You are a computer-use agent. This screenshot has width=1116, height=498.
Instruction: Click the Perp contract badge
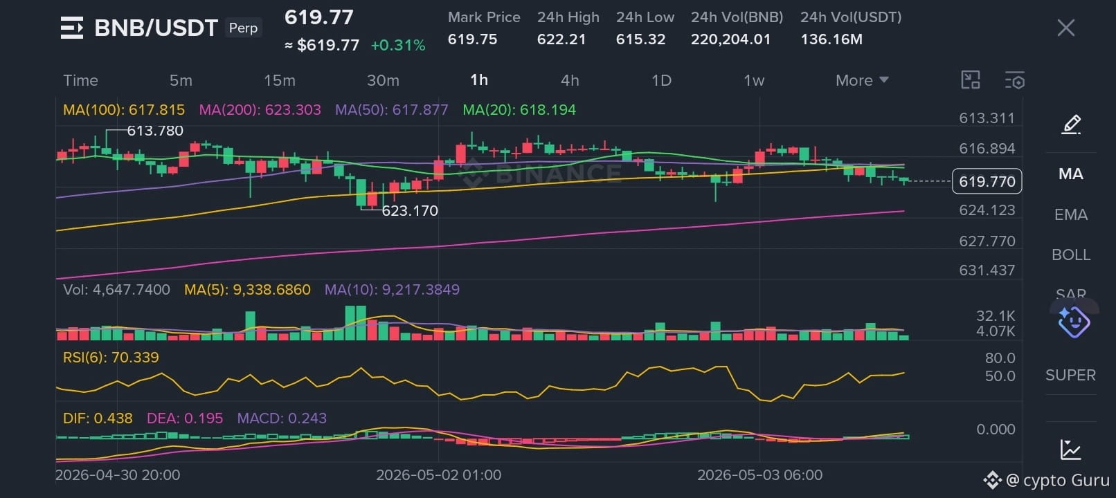pos(243,28)
